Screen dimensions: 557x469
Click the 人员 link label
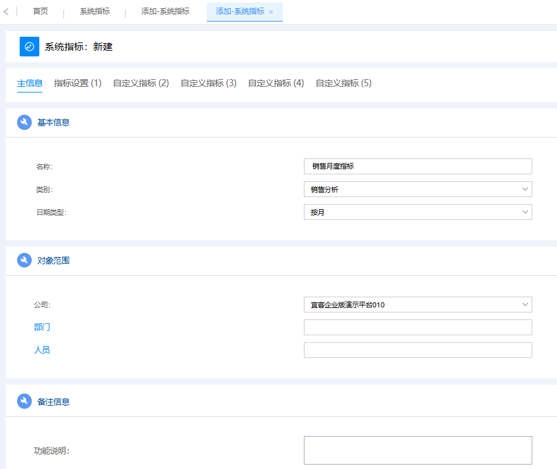click(42, 350)
